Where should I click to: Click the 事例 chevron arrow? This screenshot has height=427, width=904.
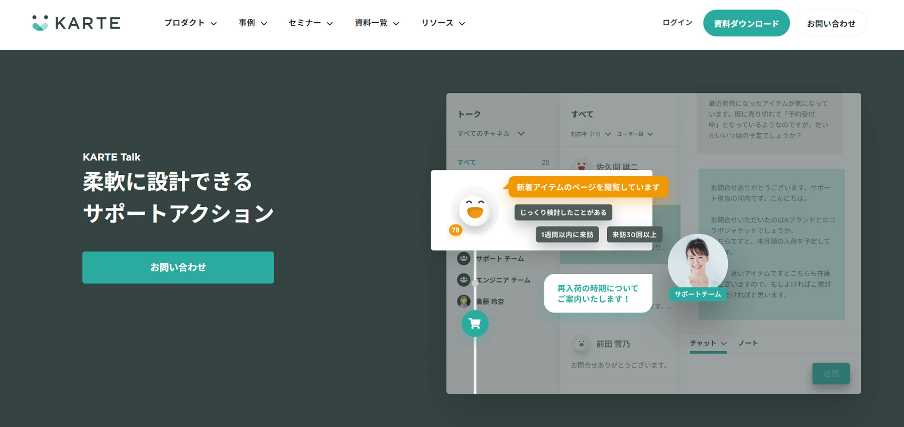264,24
